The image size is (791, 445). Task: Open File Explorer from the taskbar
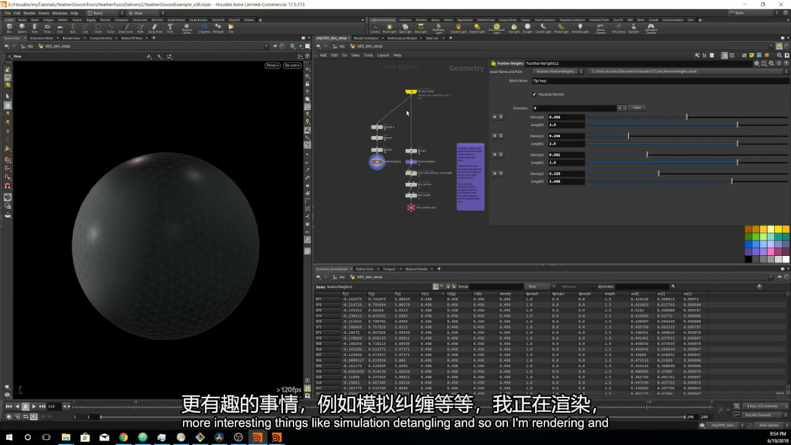66,437
